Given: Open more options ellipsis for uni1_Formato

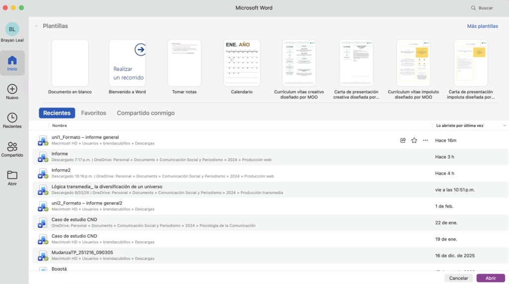Looking at the screenshot, I should pos(425,140).
